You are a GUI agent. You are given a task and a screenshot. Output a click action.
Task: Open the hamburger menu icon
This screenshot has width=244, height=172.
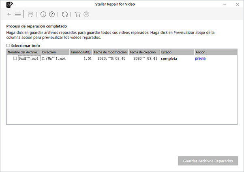[18, 15]
